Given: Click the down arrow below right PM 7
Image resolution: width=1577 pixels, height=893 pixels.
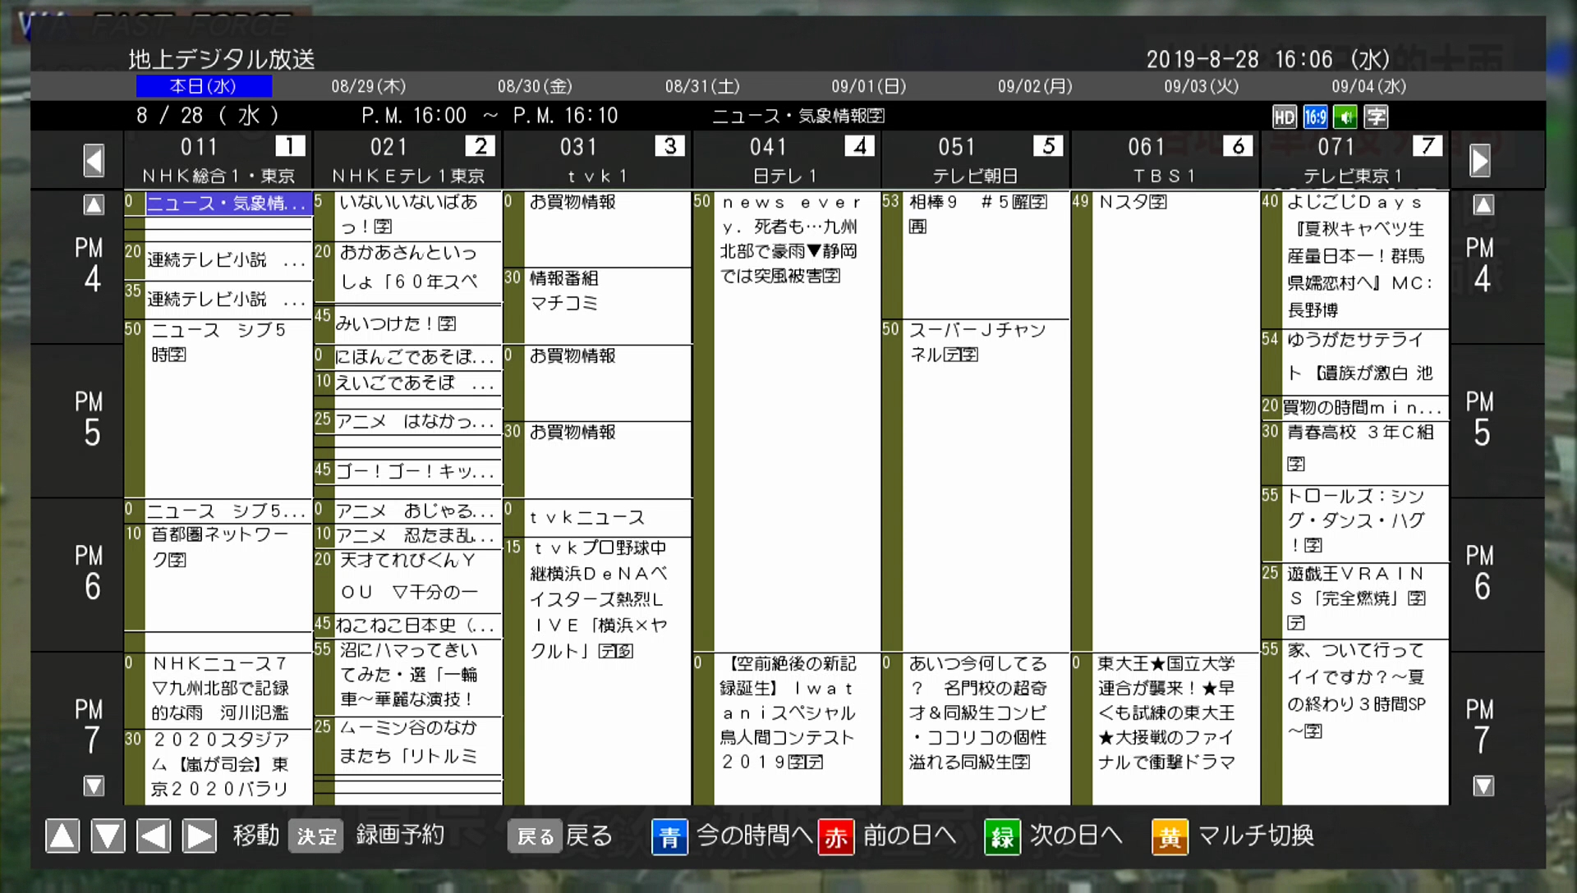Looking at the screenshot, I should coord(1483,785).
